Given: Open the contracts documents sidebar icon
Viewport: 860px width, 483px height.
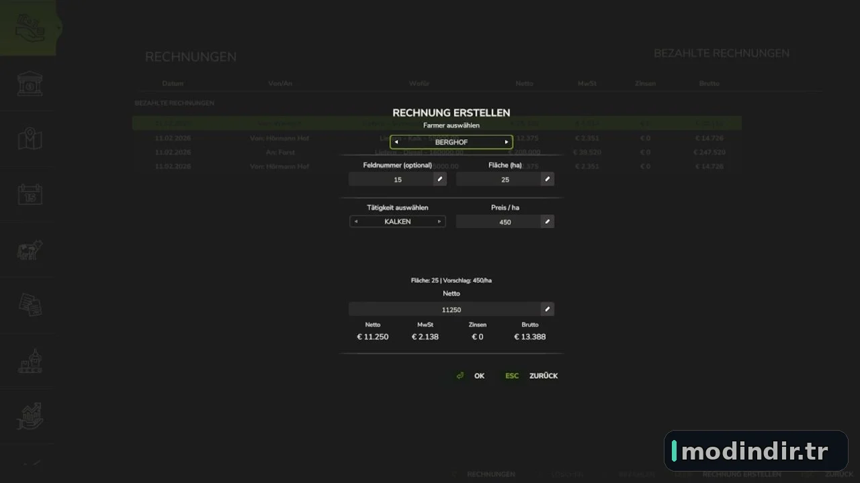Looking at the screenshot, I should pyautogui.click(x=30, y=305).
